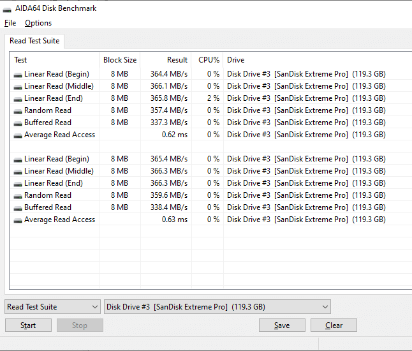
Task: Click the drive icon beside 365.8 MB/s Linear Read (End)
Action: tap(18, 100)
